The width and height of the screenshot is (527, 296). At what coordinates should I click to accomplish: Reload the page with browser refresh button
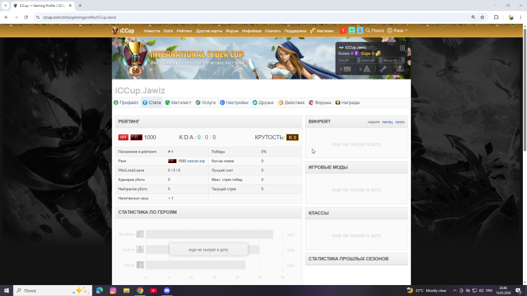[26, 17]
